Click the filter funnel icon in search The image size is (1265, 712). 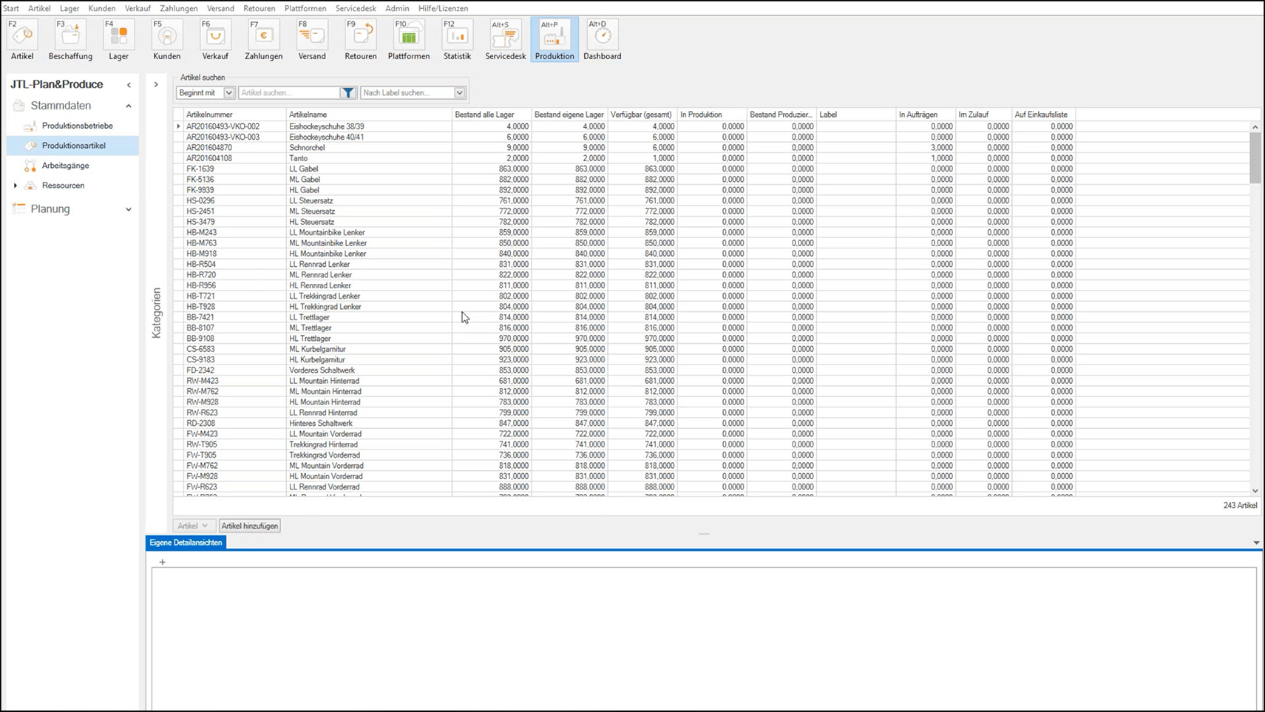point(347,92)
